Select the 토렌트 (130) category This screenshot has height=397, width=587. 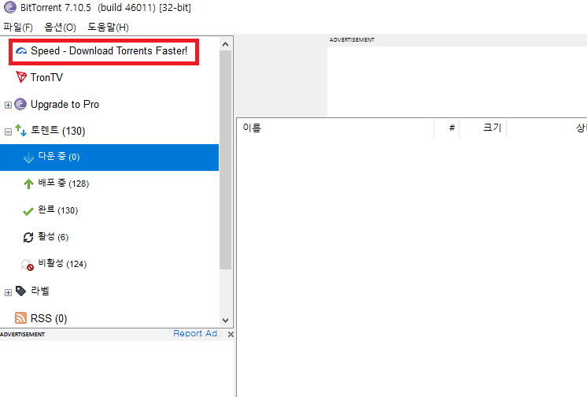[58, 131]
